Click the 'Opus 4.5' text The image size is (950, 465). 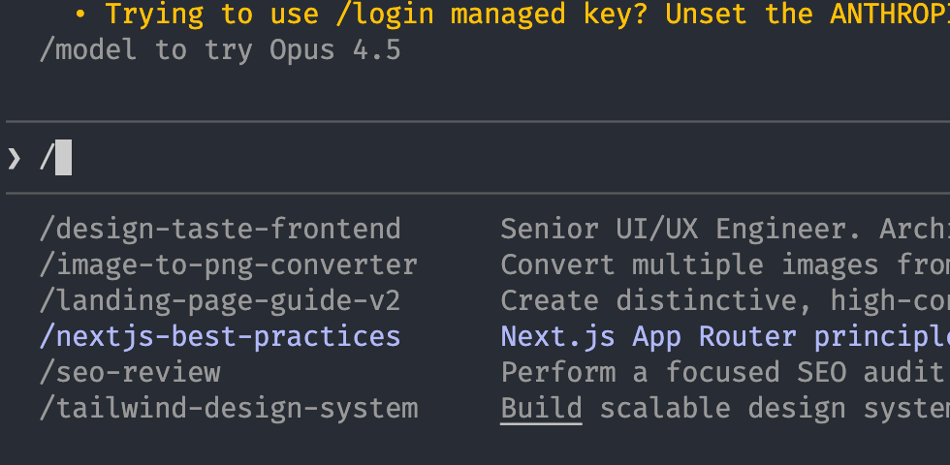click(x=335, y=50)
